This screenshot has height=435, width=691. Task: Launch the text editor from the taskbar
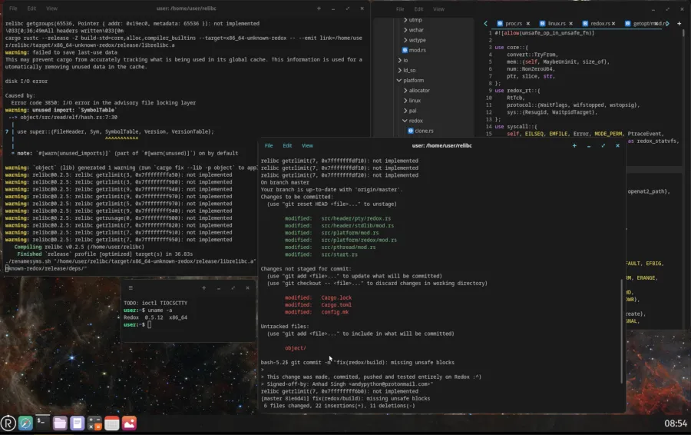77,423
